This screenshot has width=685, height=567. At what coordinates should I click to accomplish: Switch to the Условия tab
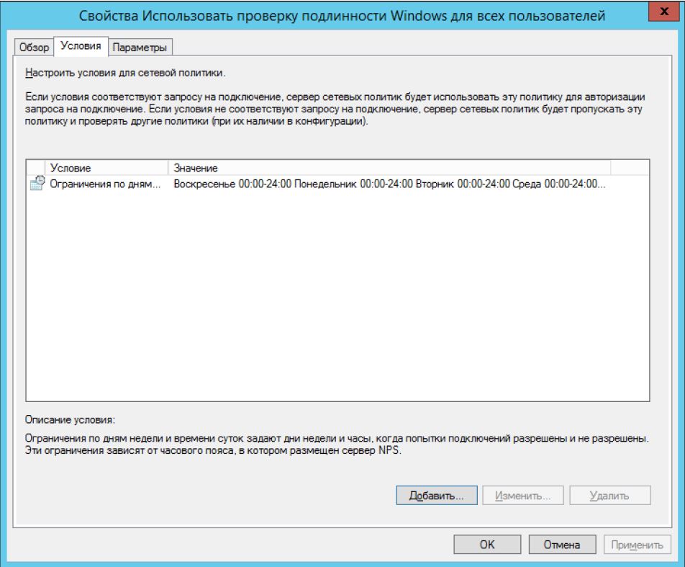click(x=79, y=46)
